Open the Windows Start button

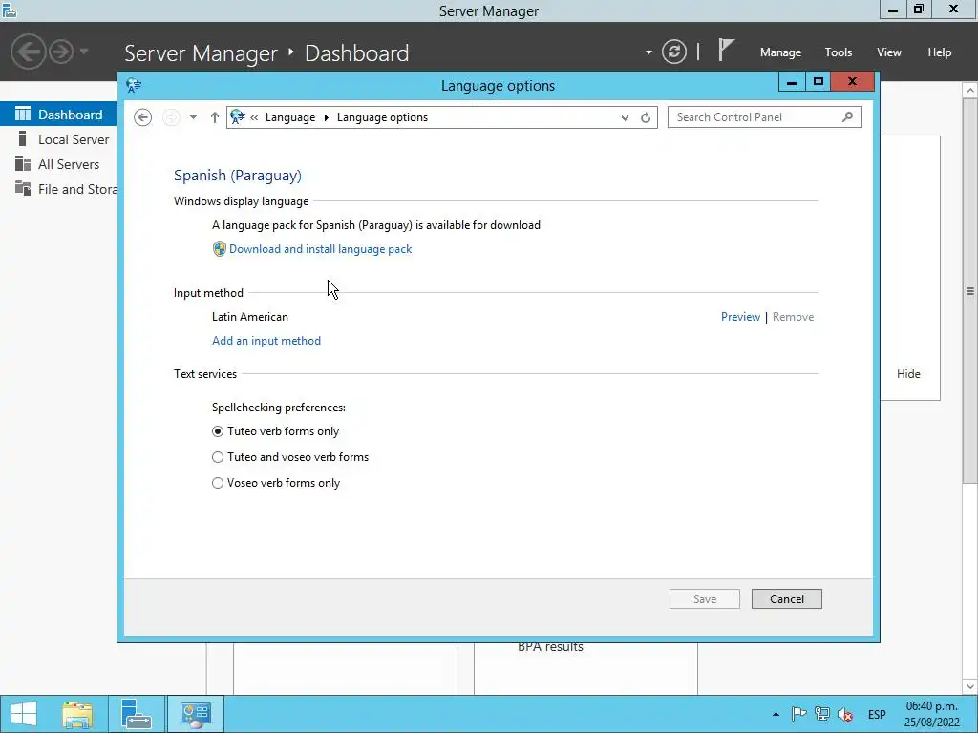(x=24, y=714)
